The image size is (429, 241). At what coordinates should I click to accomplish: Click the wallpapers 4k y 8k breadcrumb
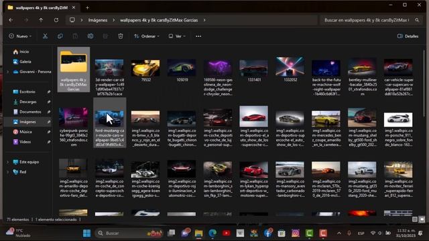(159, 20)
